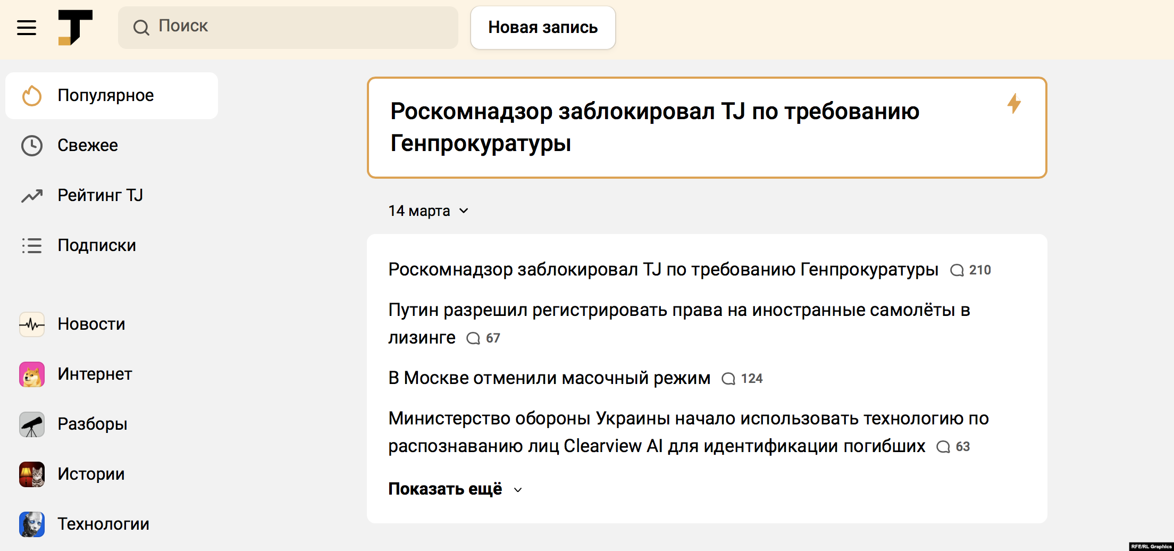This screenshot has height=551, width=1174.
Task: Open the Clearview AI Ukraine article
Action: (688, 419)
